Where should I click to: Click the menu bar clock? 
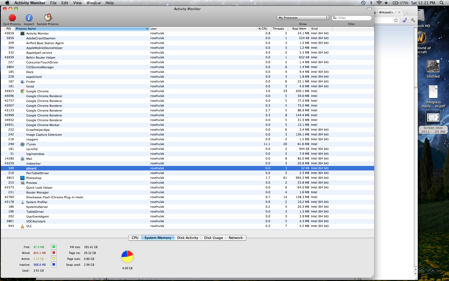423,3
